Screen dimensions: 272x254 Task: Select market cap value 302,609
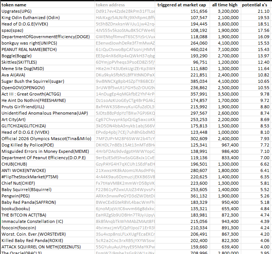(x=182, y=139)
